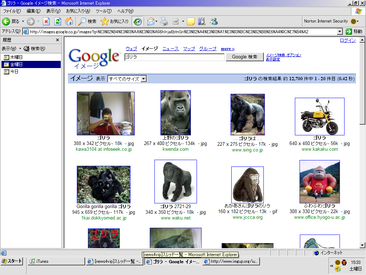Screen dimensions: 366x275
Task: Open the Norton Internet Security dropdown arrow
Action: pos(357,21)
